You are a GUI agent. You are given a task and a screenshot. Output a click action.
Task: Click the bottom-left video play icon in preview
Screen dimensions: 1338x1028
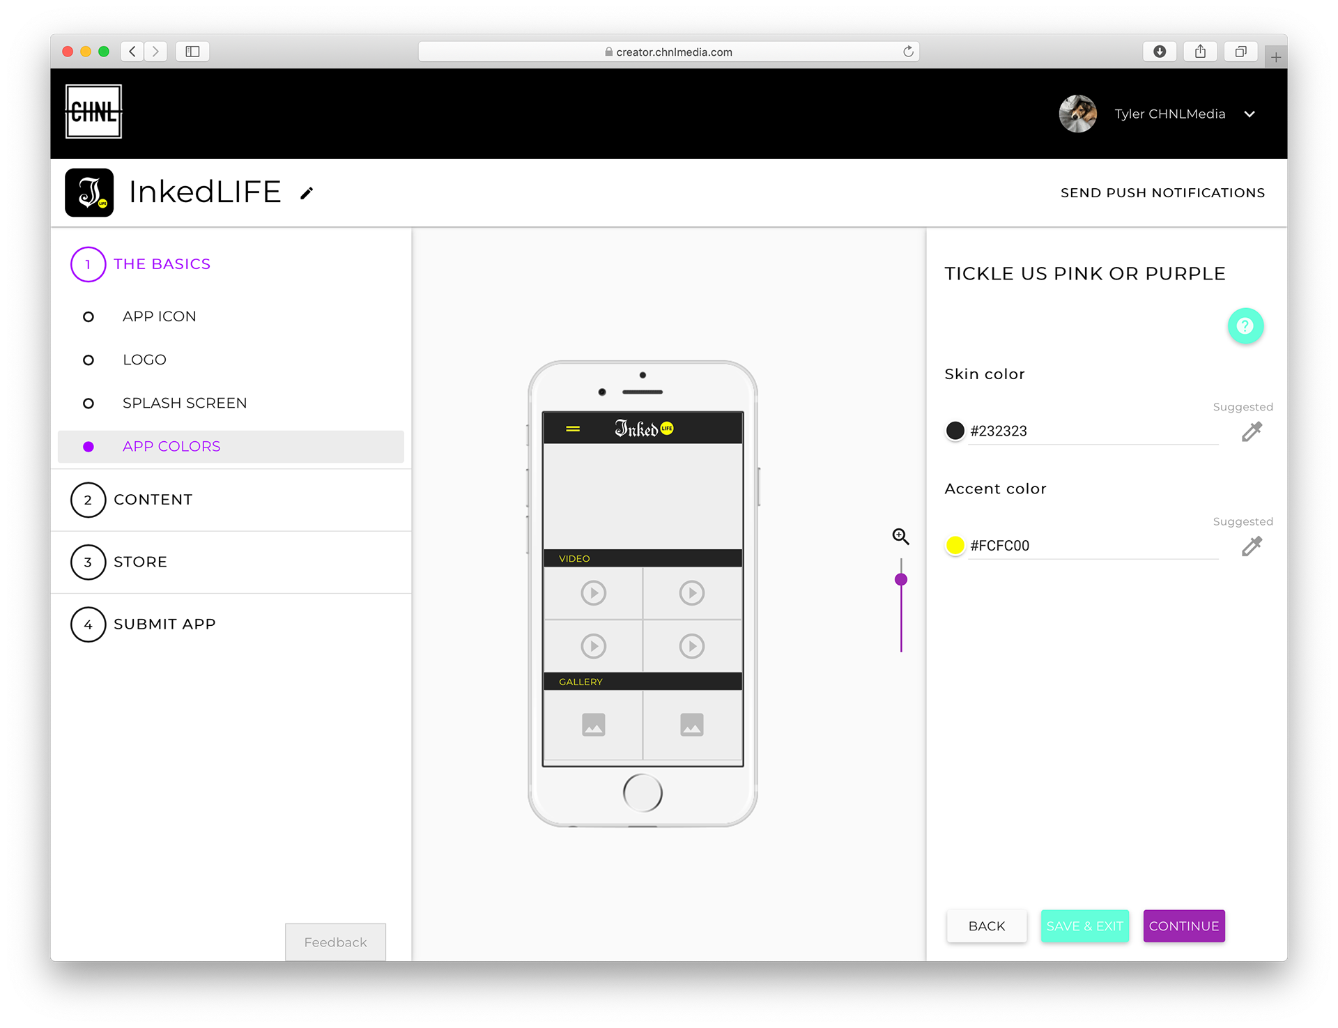click(x=594, y=646)
